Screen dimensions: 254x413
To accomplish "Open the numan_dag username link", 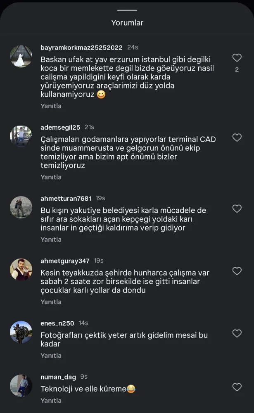I will [x=58, y=377].
